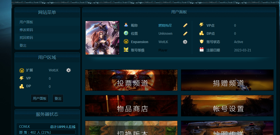Open the 捐赠频道 banner
This screenshot has width=280, height=135.
[x=227, y=80]
